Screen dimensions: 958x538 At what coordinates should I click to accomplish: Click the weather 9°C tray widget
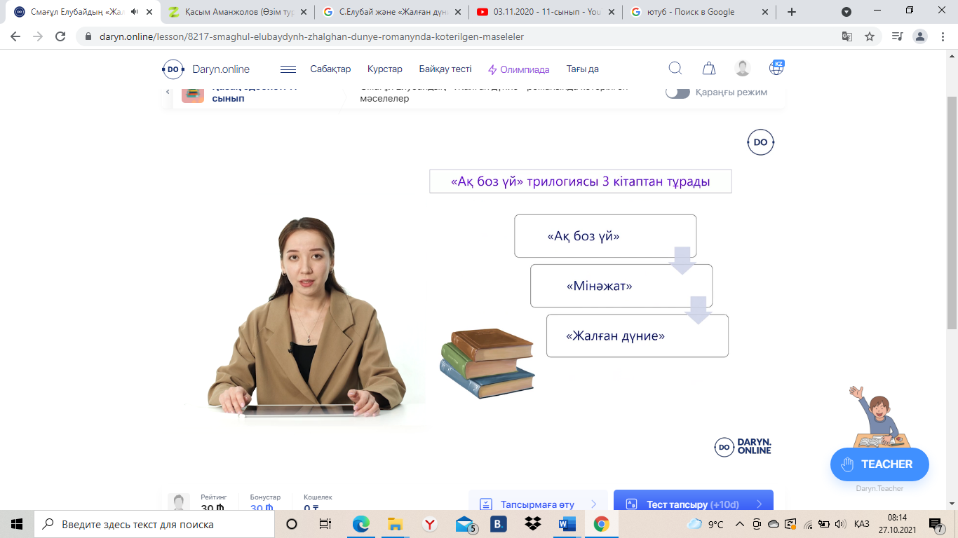(x=706, y=524)
